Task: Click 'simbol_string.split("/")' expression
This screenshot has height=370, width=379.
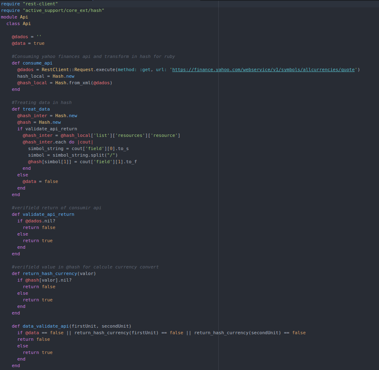Action: pos(85,155)
